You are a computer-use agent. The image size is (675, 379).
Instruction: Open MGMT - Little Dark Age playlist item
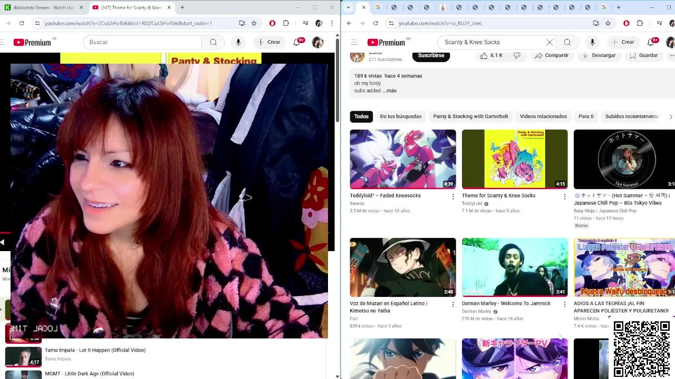(90, 374)
